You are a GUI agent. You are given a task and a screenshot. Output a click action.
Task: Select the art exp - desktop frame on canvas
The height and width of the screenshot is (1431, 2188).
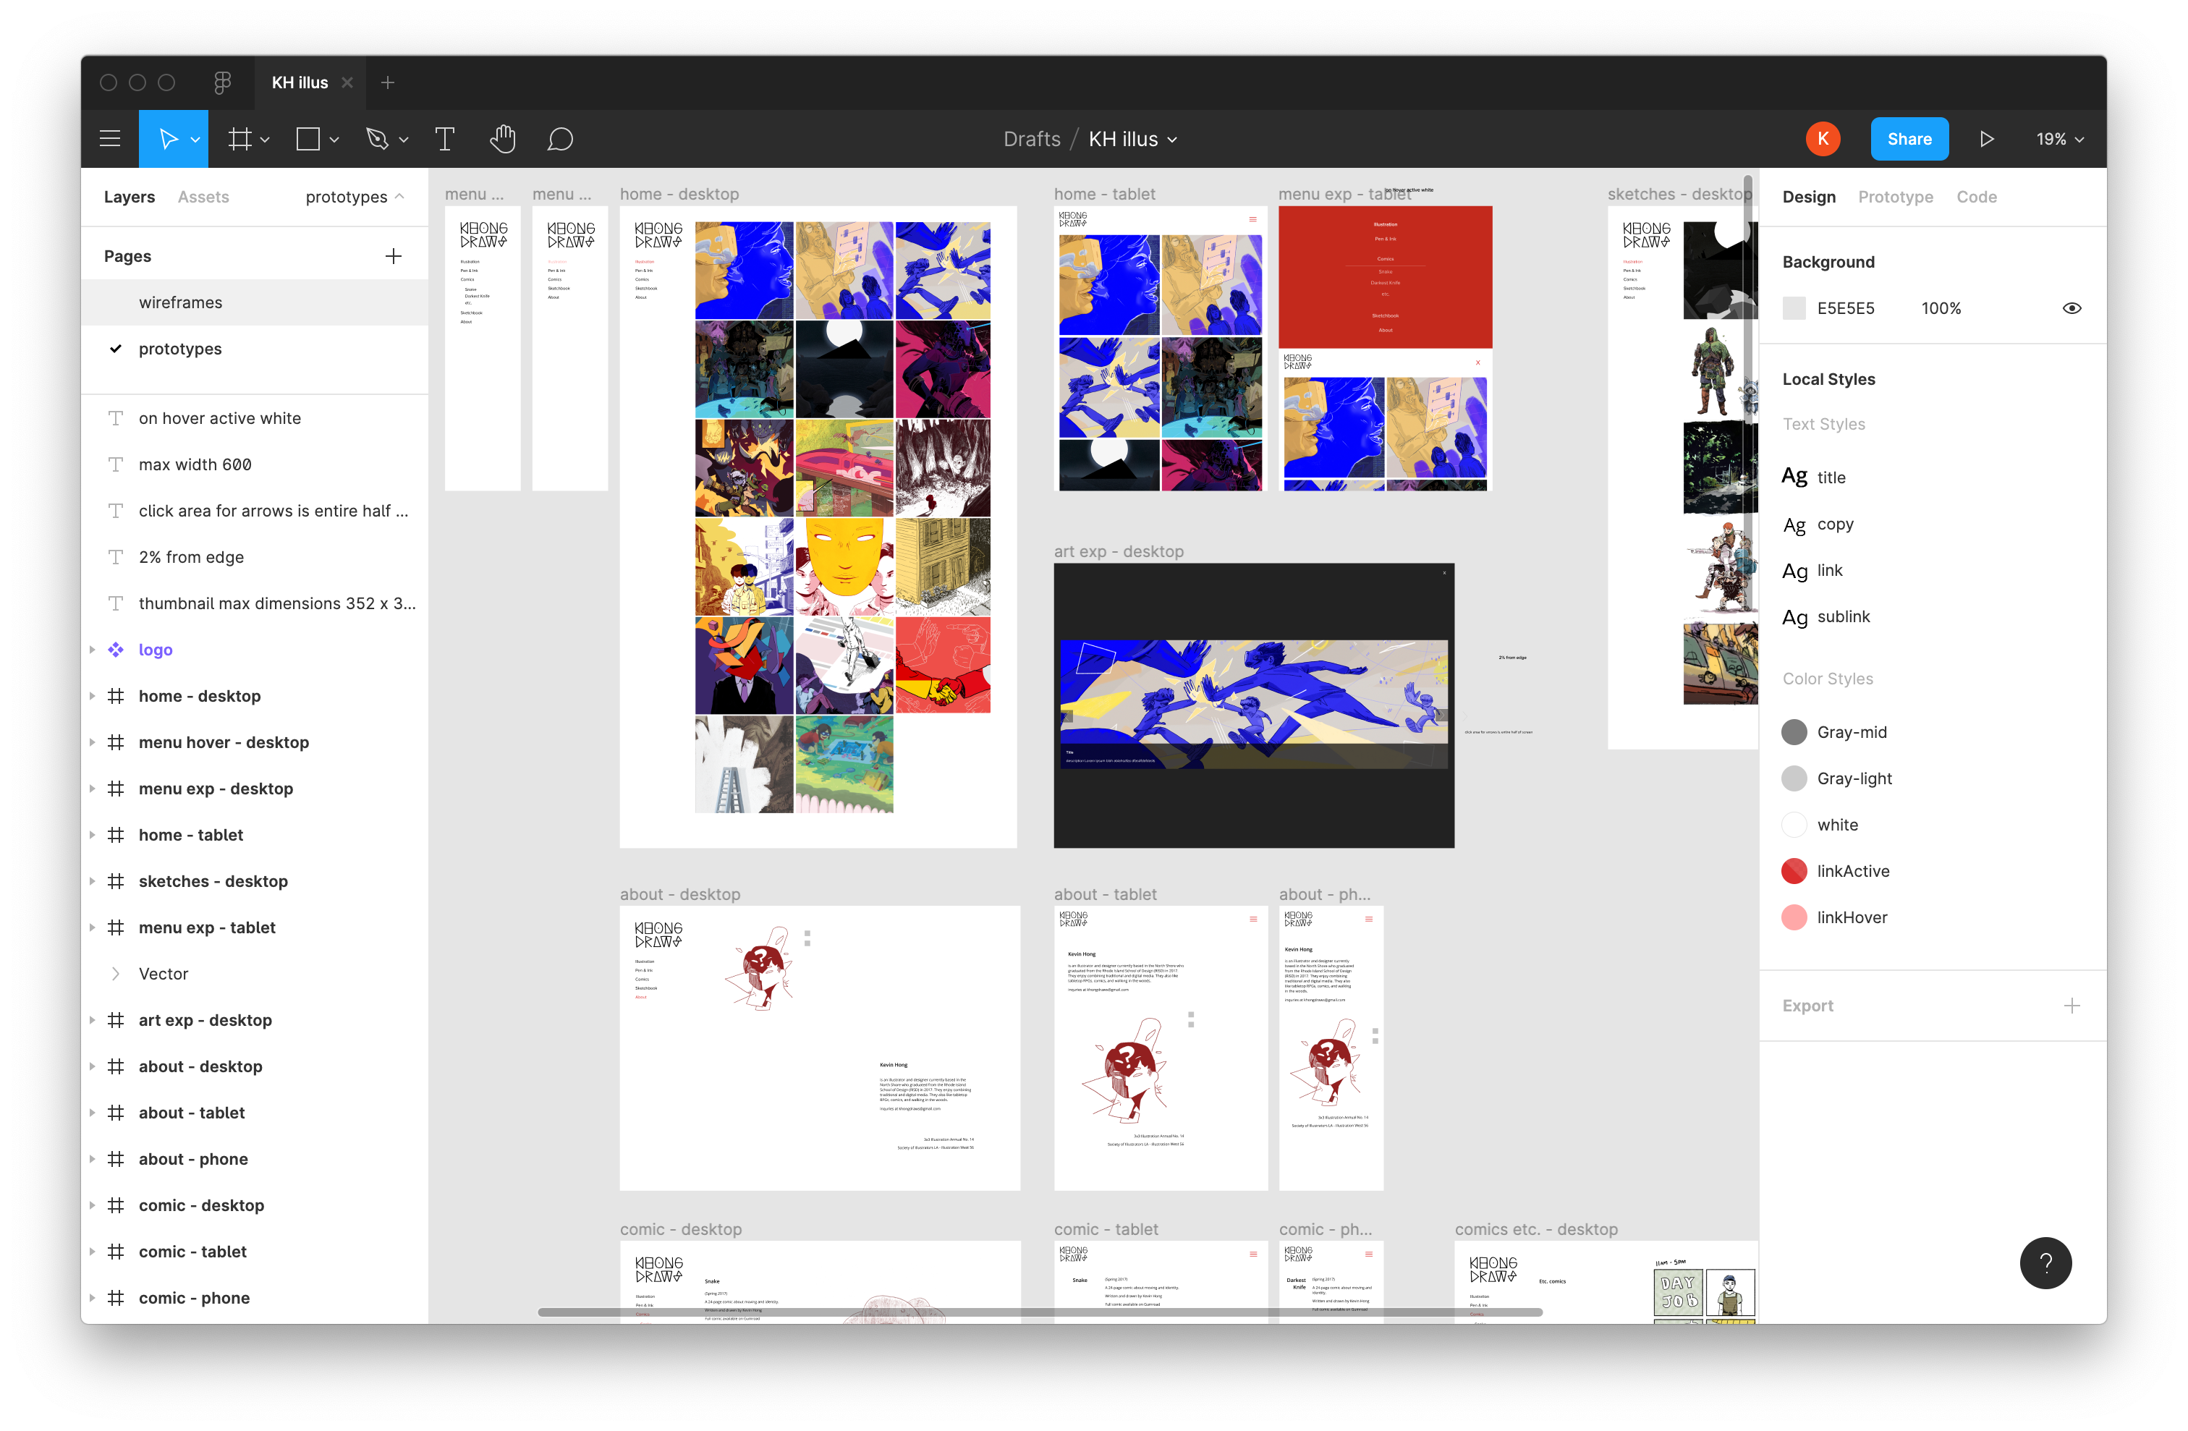[x=1253, y=705]
